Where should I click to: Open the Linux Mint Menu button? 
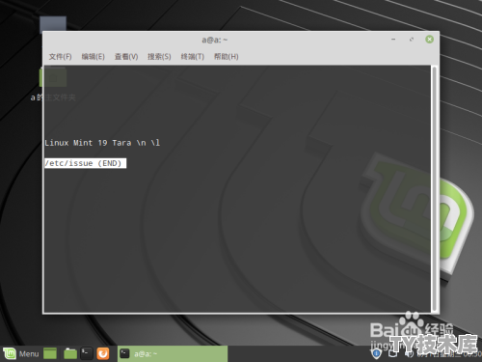(x=21, y=353)
